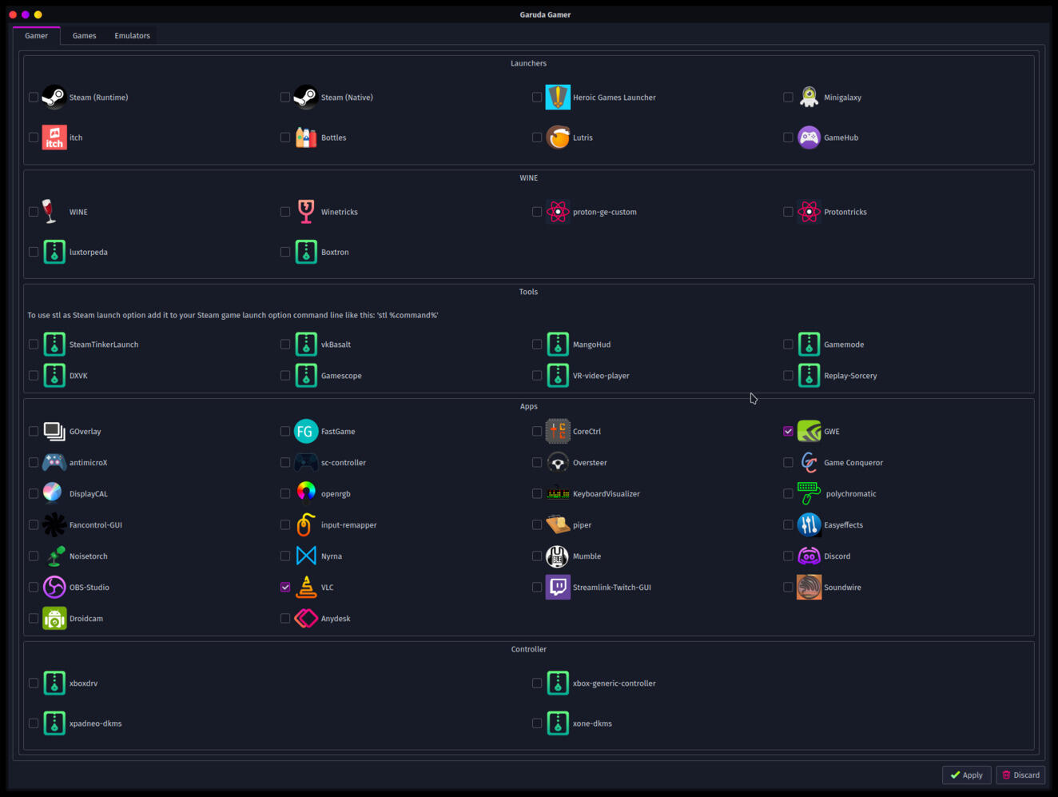Click the Soundwire icon
This screenshot has width=1058, height=797.
click(x=809, y=588)
